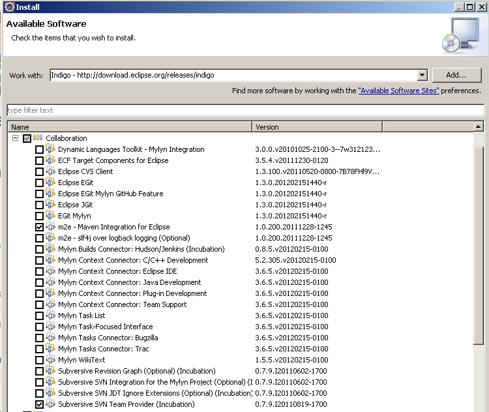Screen dimensions: 489x412
Task: Click the Subversive Revision Graph feature icon
Action: point(50,370)
